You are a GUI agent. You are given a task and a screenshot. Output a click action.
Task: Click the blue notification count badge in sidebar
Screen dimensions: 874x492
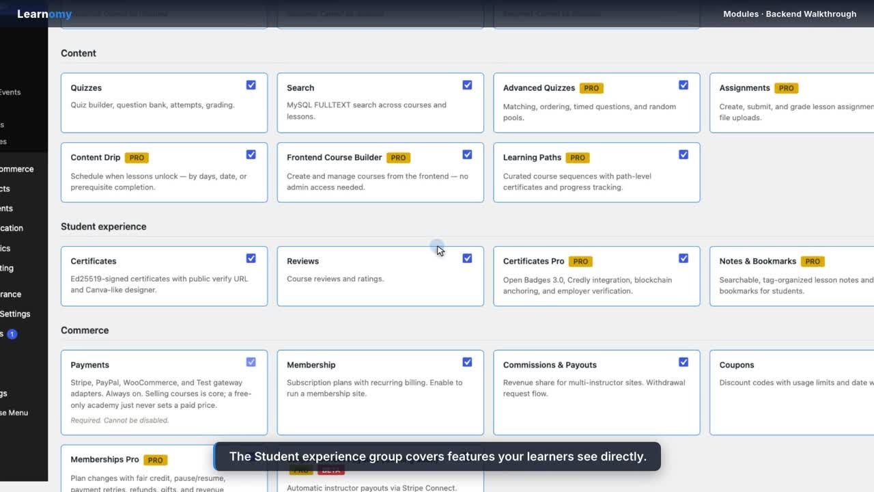click(x=12, y=334)
